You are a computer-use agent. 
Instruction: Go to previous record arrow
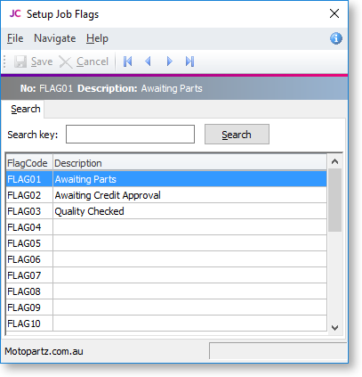(x=148, y=61)
